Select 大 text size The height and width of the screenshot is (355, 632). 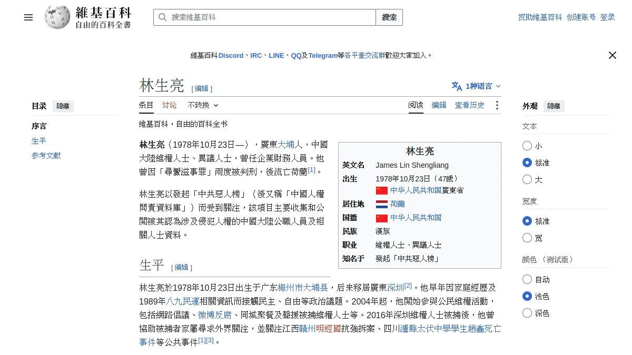coord(527,179)
